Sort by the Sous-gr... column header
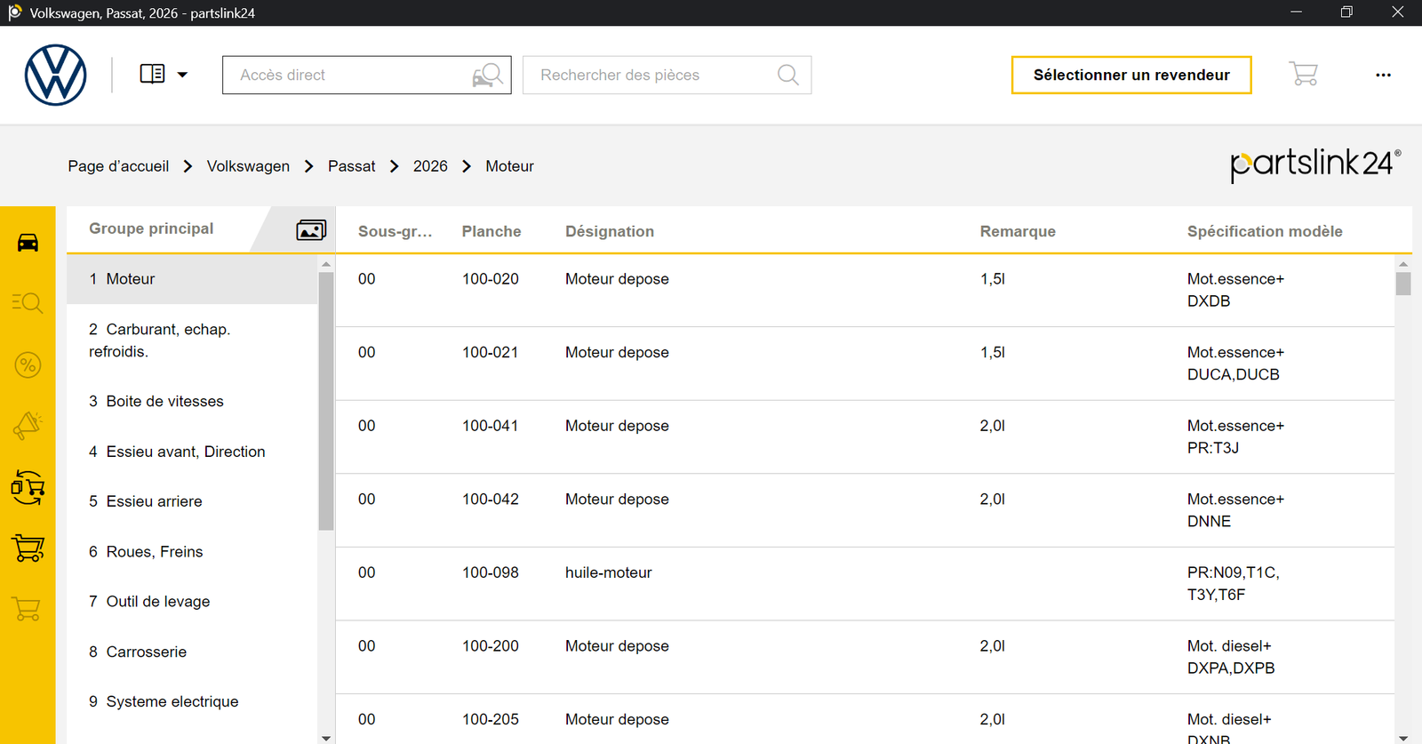1422x744 pixels. coord(395,231)
